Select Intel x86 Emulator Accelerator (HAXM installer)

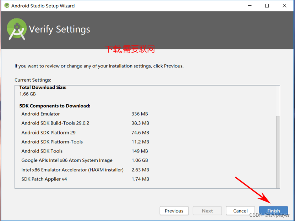click(72, 170)
